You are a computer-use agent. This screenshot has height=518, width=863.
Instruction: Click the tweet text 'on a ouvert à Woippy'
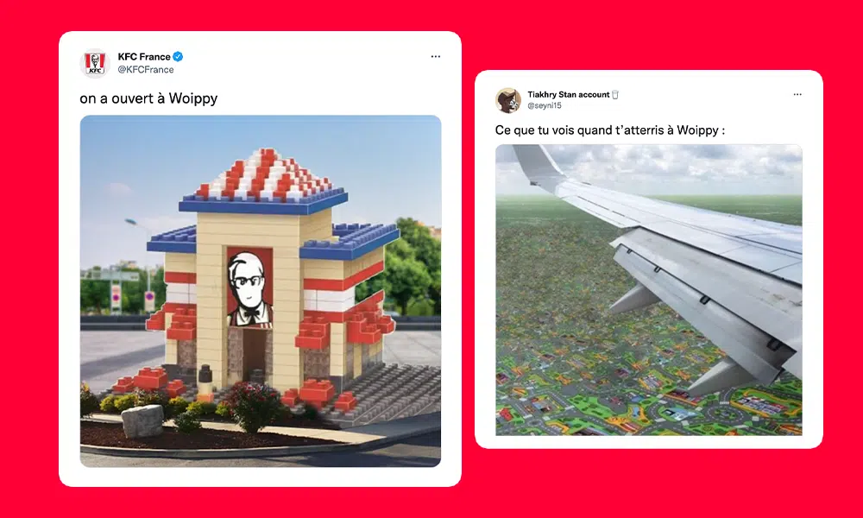point(148,98)
